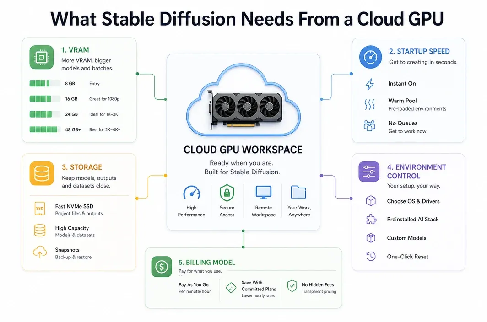
Task: Click the 'Your setup, your way.' text
Action: click(414, 186)
